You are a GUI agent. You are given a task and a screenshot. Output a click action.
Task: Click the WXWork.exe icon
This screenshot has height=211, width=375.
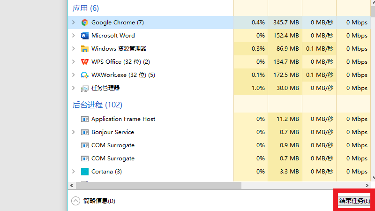[x=85, y=75]
